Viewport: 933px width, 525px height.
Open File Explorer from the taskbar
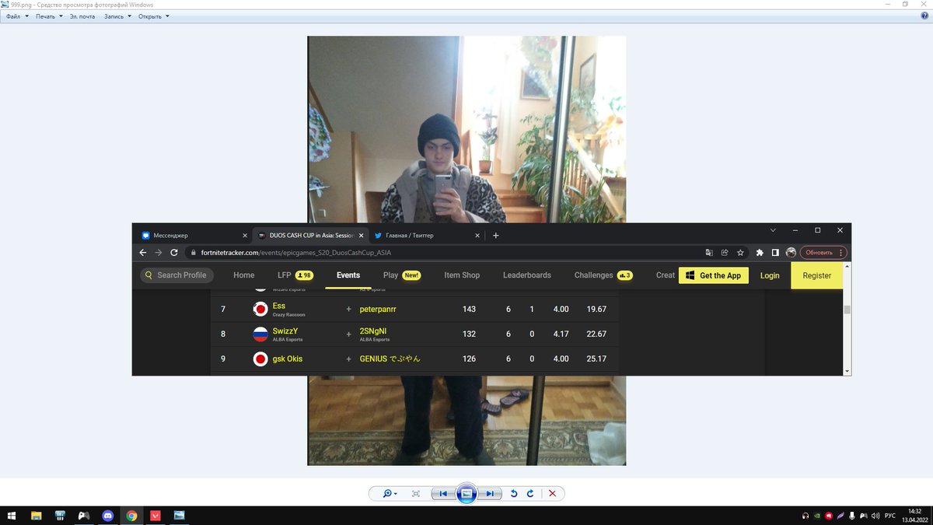36,516
